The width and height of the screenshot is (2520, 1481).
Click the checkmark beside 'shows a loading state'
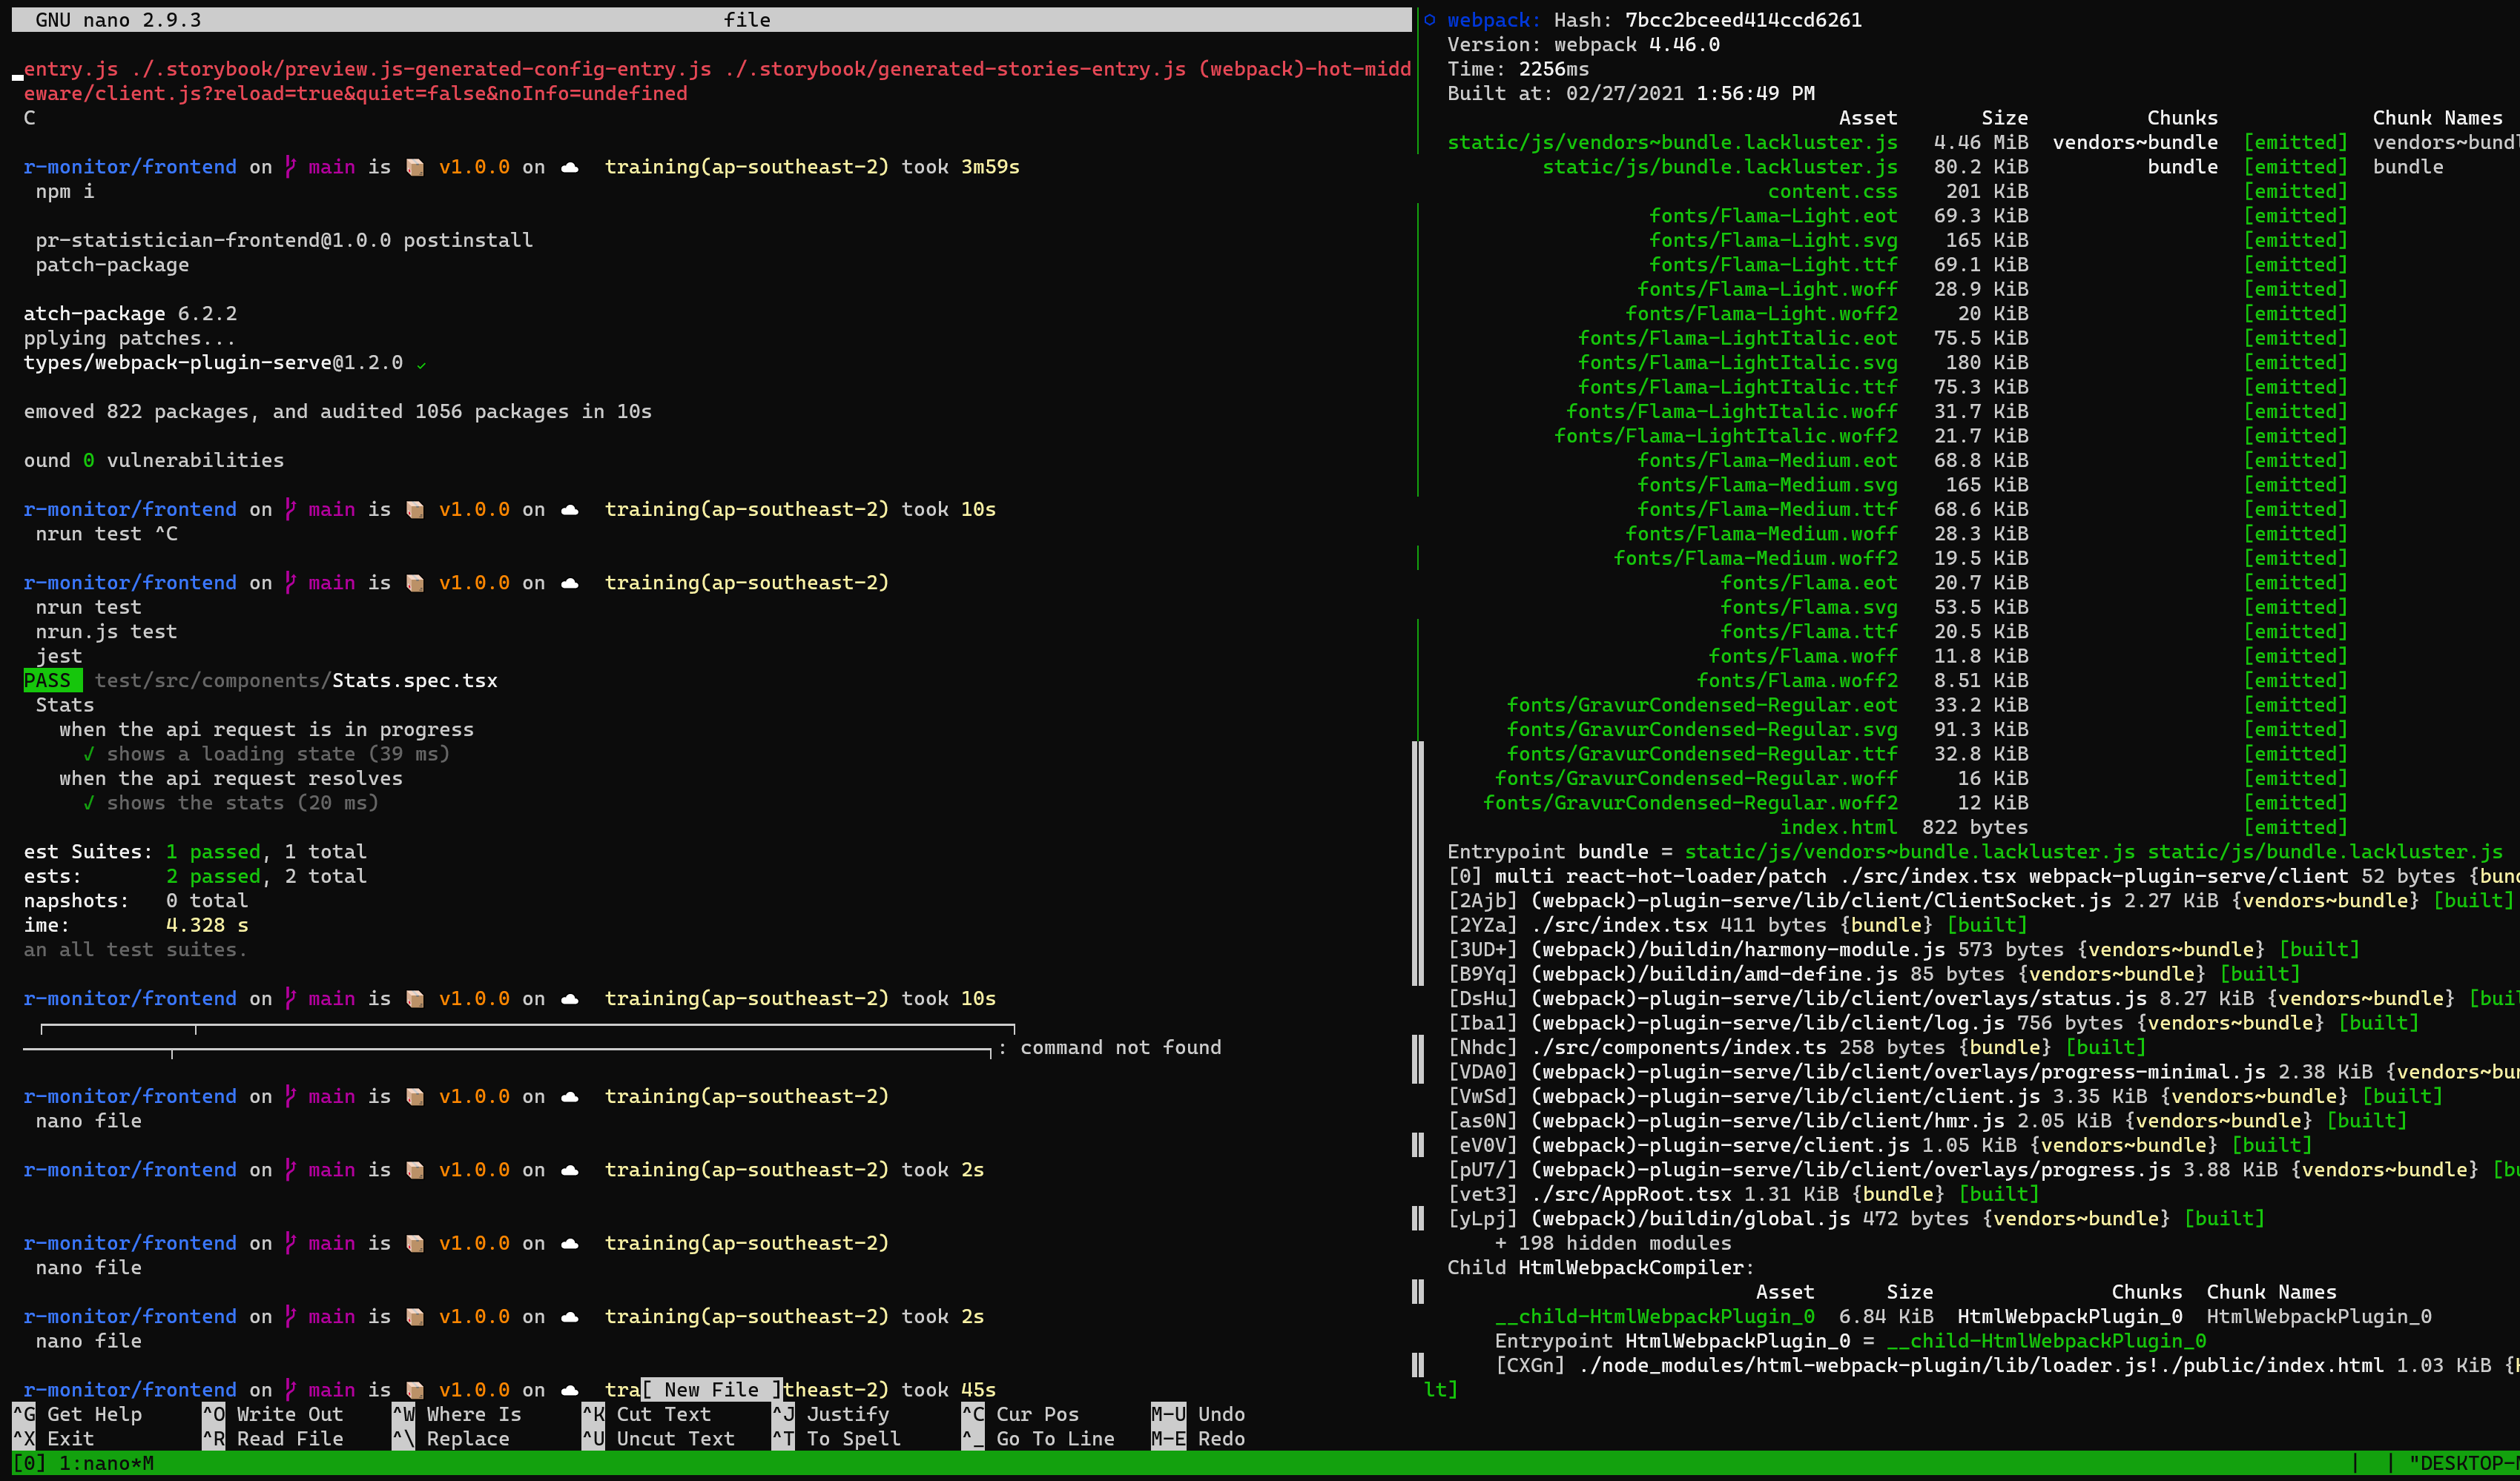[x=89, y=755]
